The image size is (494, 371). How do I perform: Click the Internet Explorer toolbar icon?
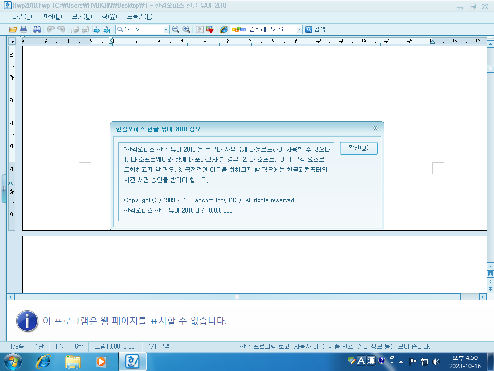pyautogui.click(x=224, y=29)
